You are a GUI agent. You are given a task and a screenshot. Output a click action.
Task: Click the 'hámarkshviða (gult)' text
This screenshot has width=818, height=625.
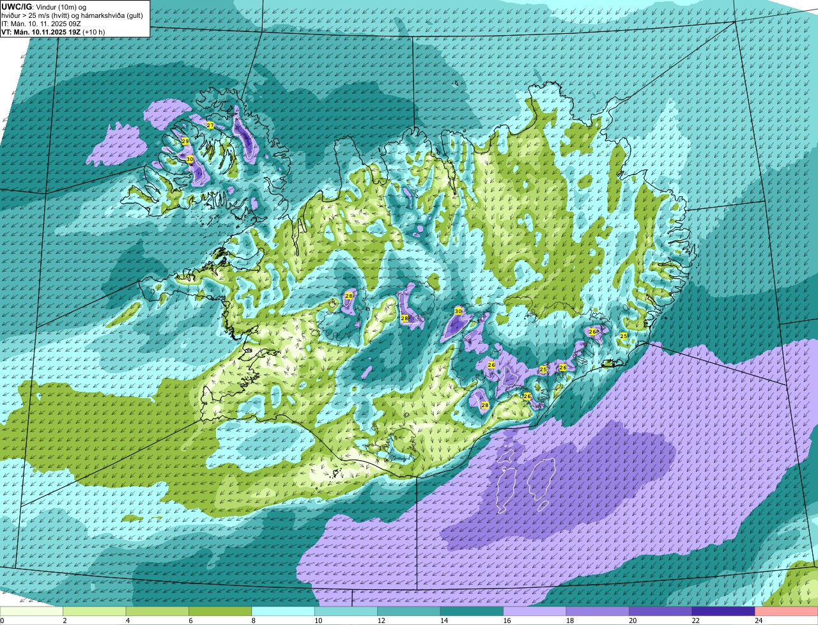(112, 16)
